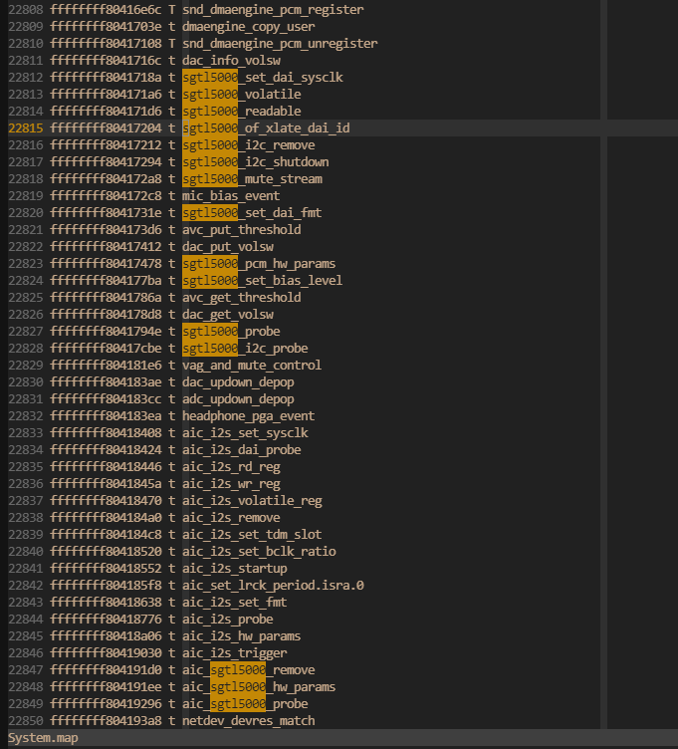
Task: Click headphone_pga_event symbol
Action: click(248, 416)
